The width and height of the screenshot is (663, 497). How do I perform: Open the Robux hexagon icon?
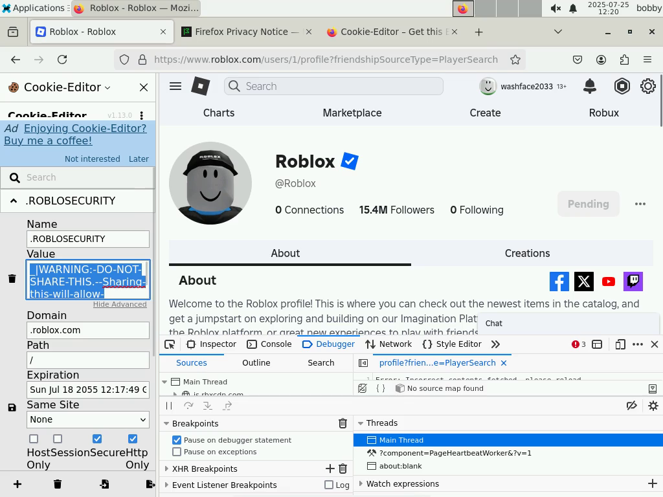(622, 86)
